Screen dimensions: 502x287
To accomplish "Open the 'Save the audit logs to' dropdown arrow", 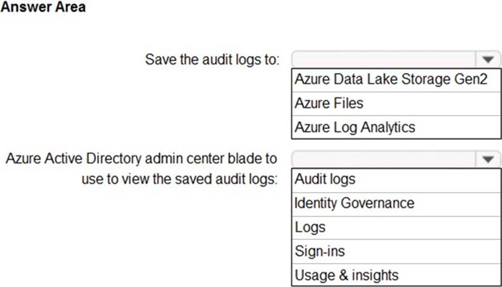I will pos(488,60).
